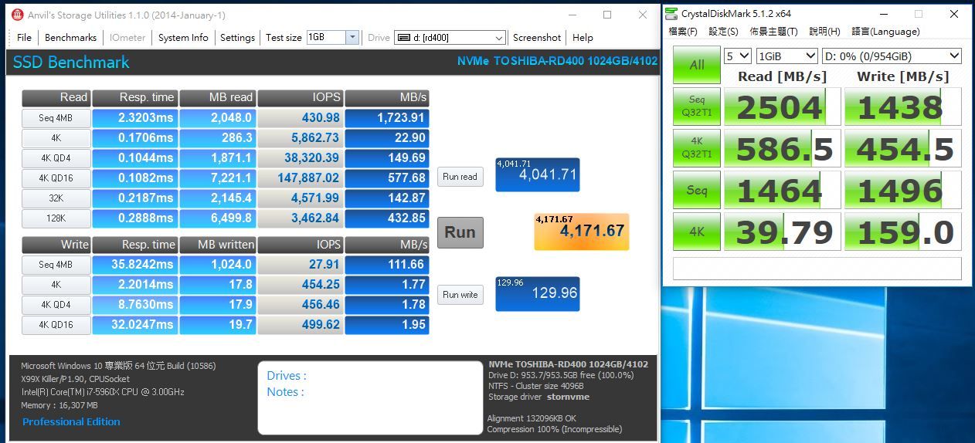Expand the D: 0% drive dropdown
Image resolution: width=975 pixels, height=443 pixels.
pyautogui.click(x=892, y=56)
